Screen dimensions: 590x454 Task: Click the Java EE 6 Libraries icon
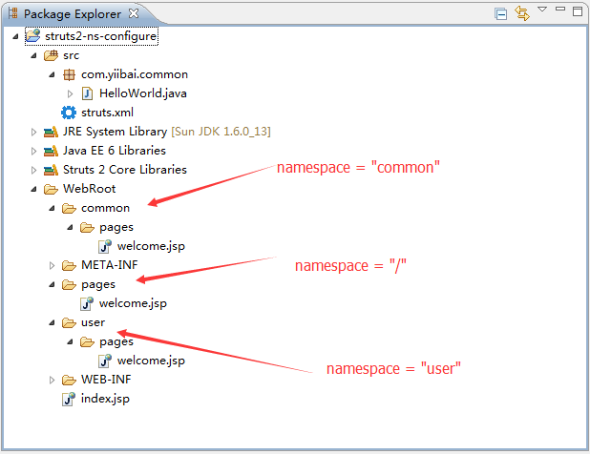coord(51,151)
